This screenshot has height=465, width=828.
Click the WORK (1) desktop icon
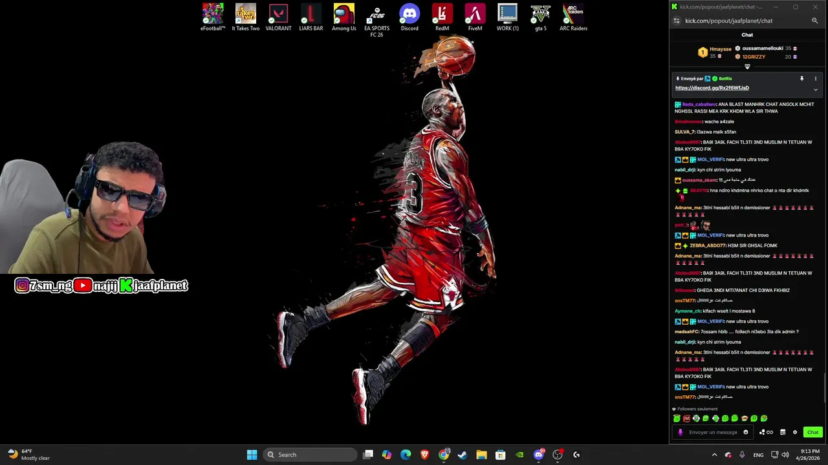pyautogui.click(x=508, y=17)
